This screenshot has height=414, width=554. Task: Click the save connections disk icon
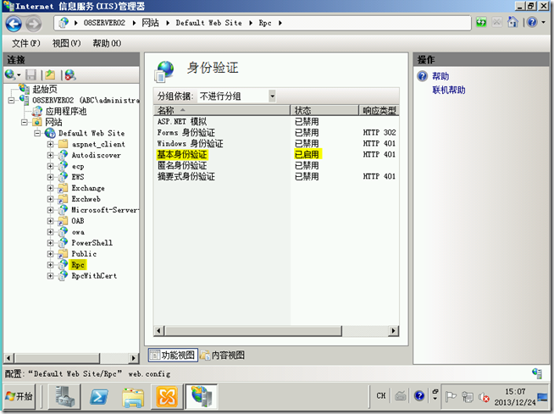(31, 75)
